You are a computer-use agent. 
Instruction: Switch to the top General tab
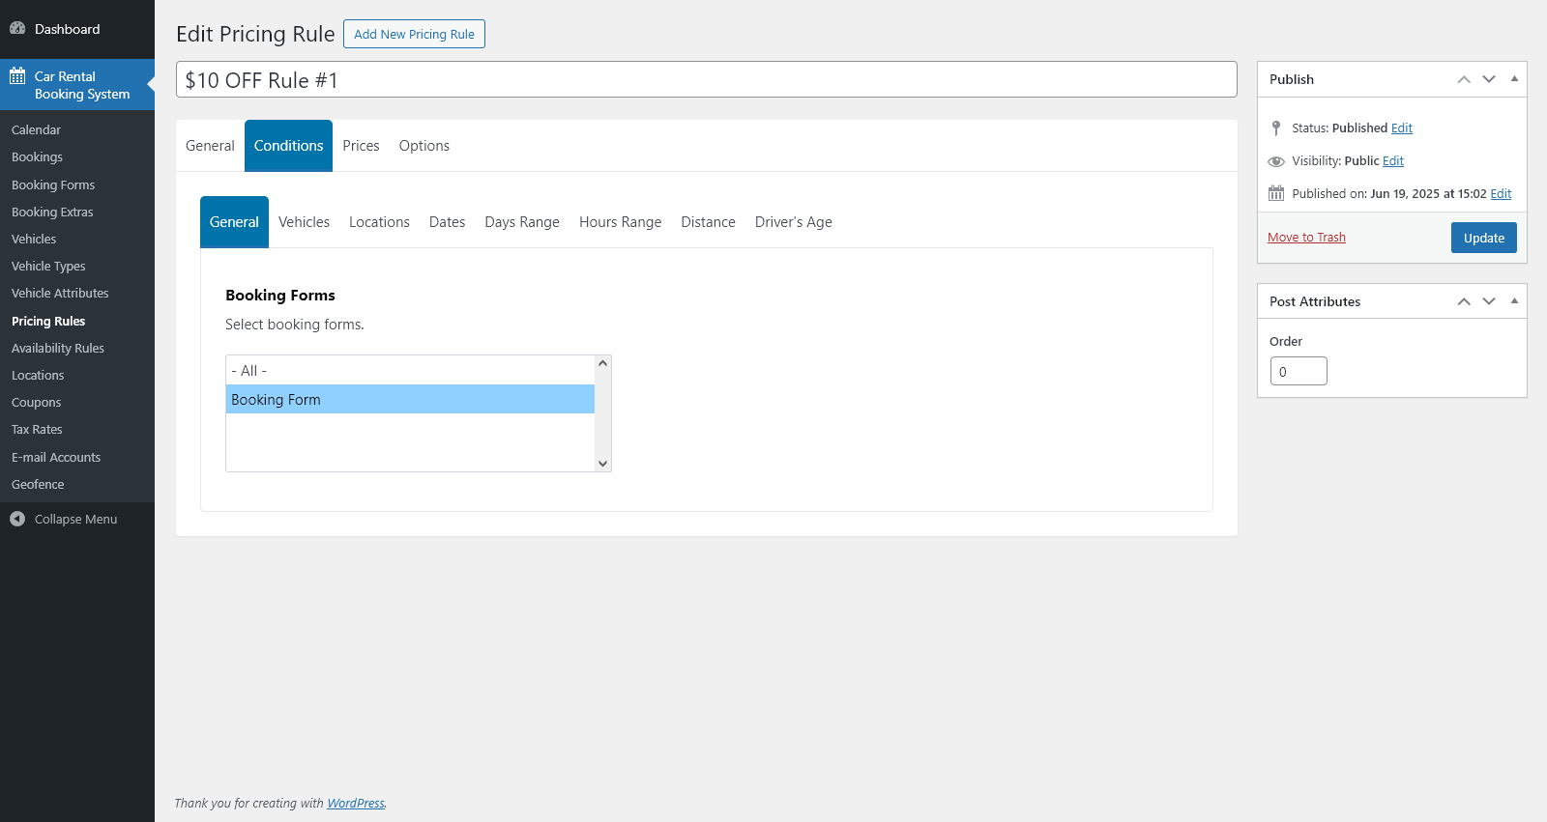pos(210,146)
